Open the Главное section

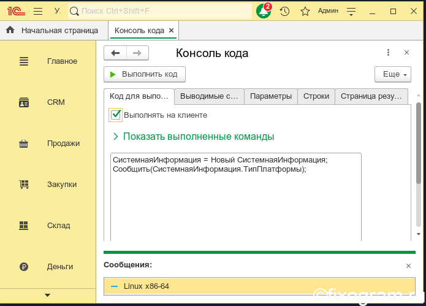pos(48,61)
